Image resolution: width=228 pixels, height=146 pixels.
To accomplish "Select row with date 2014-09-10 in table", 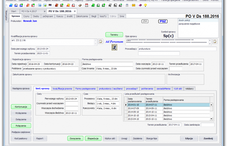I will point(168,112).
